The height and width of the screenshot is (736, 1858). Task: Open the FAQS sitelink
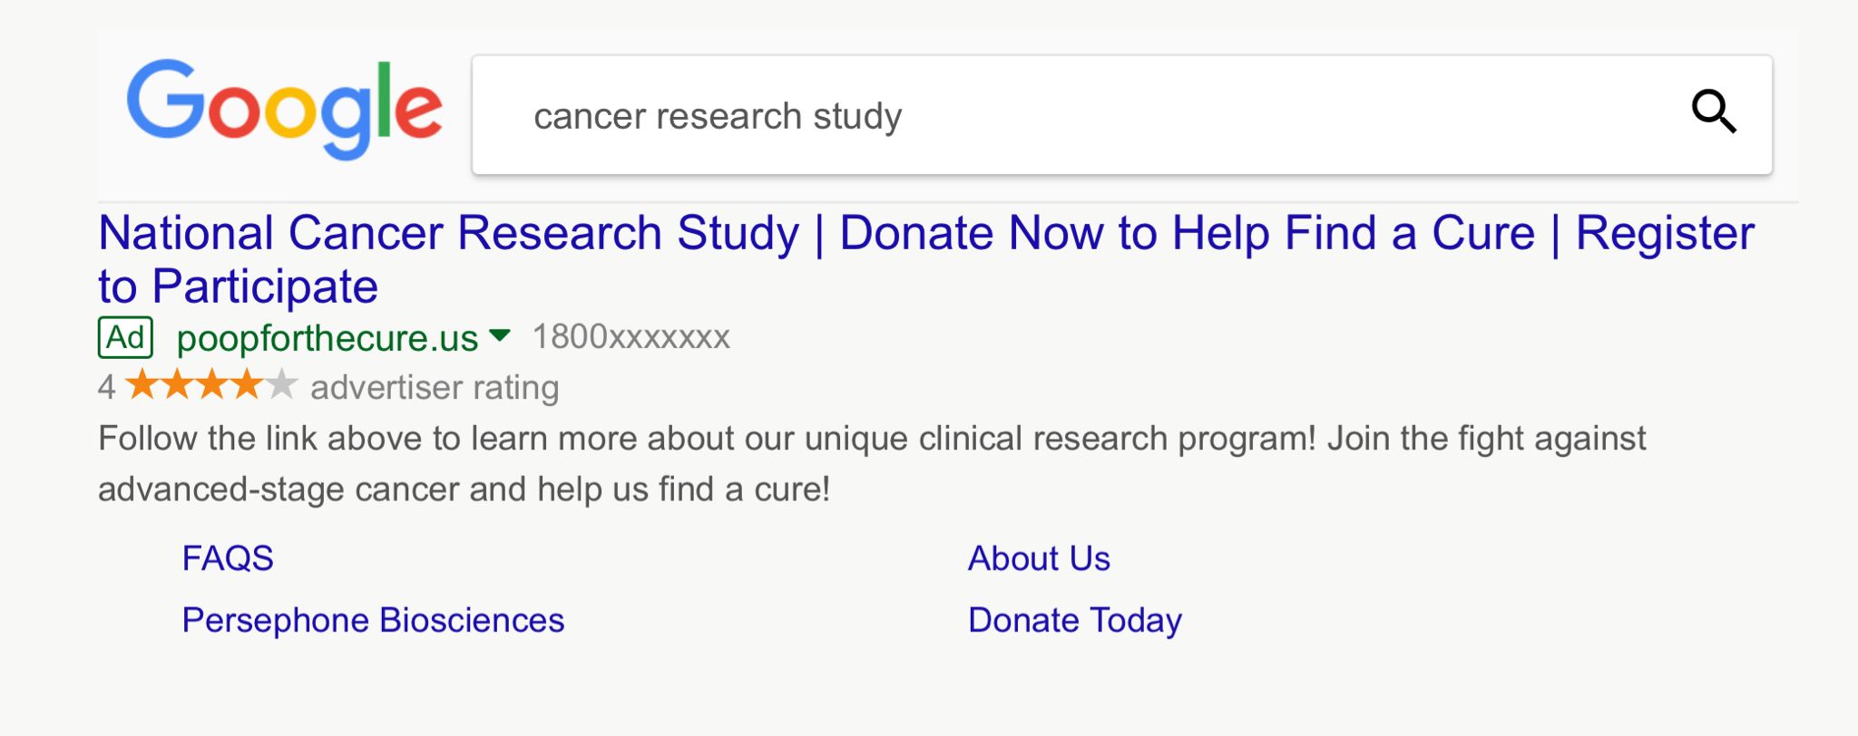[228, 558]
